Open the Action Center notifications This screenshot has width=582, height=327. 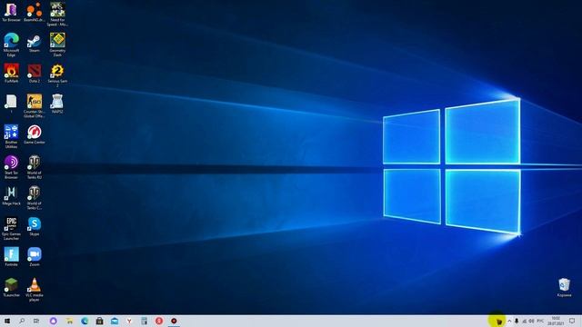pos(572,321)
